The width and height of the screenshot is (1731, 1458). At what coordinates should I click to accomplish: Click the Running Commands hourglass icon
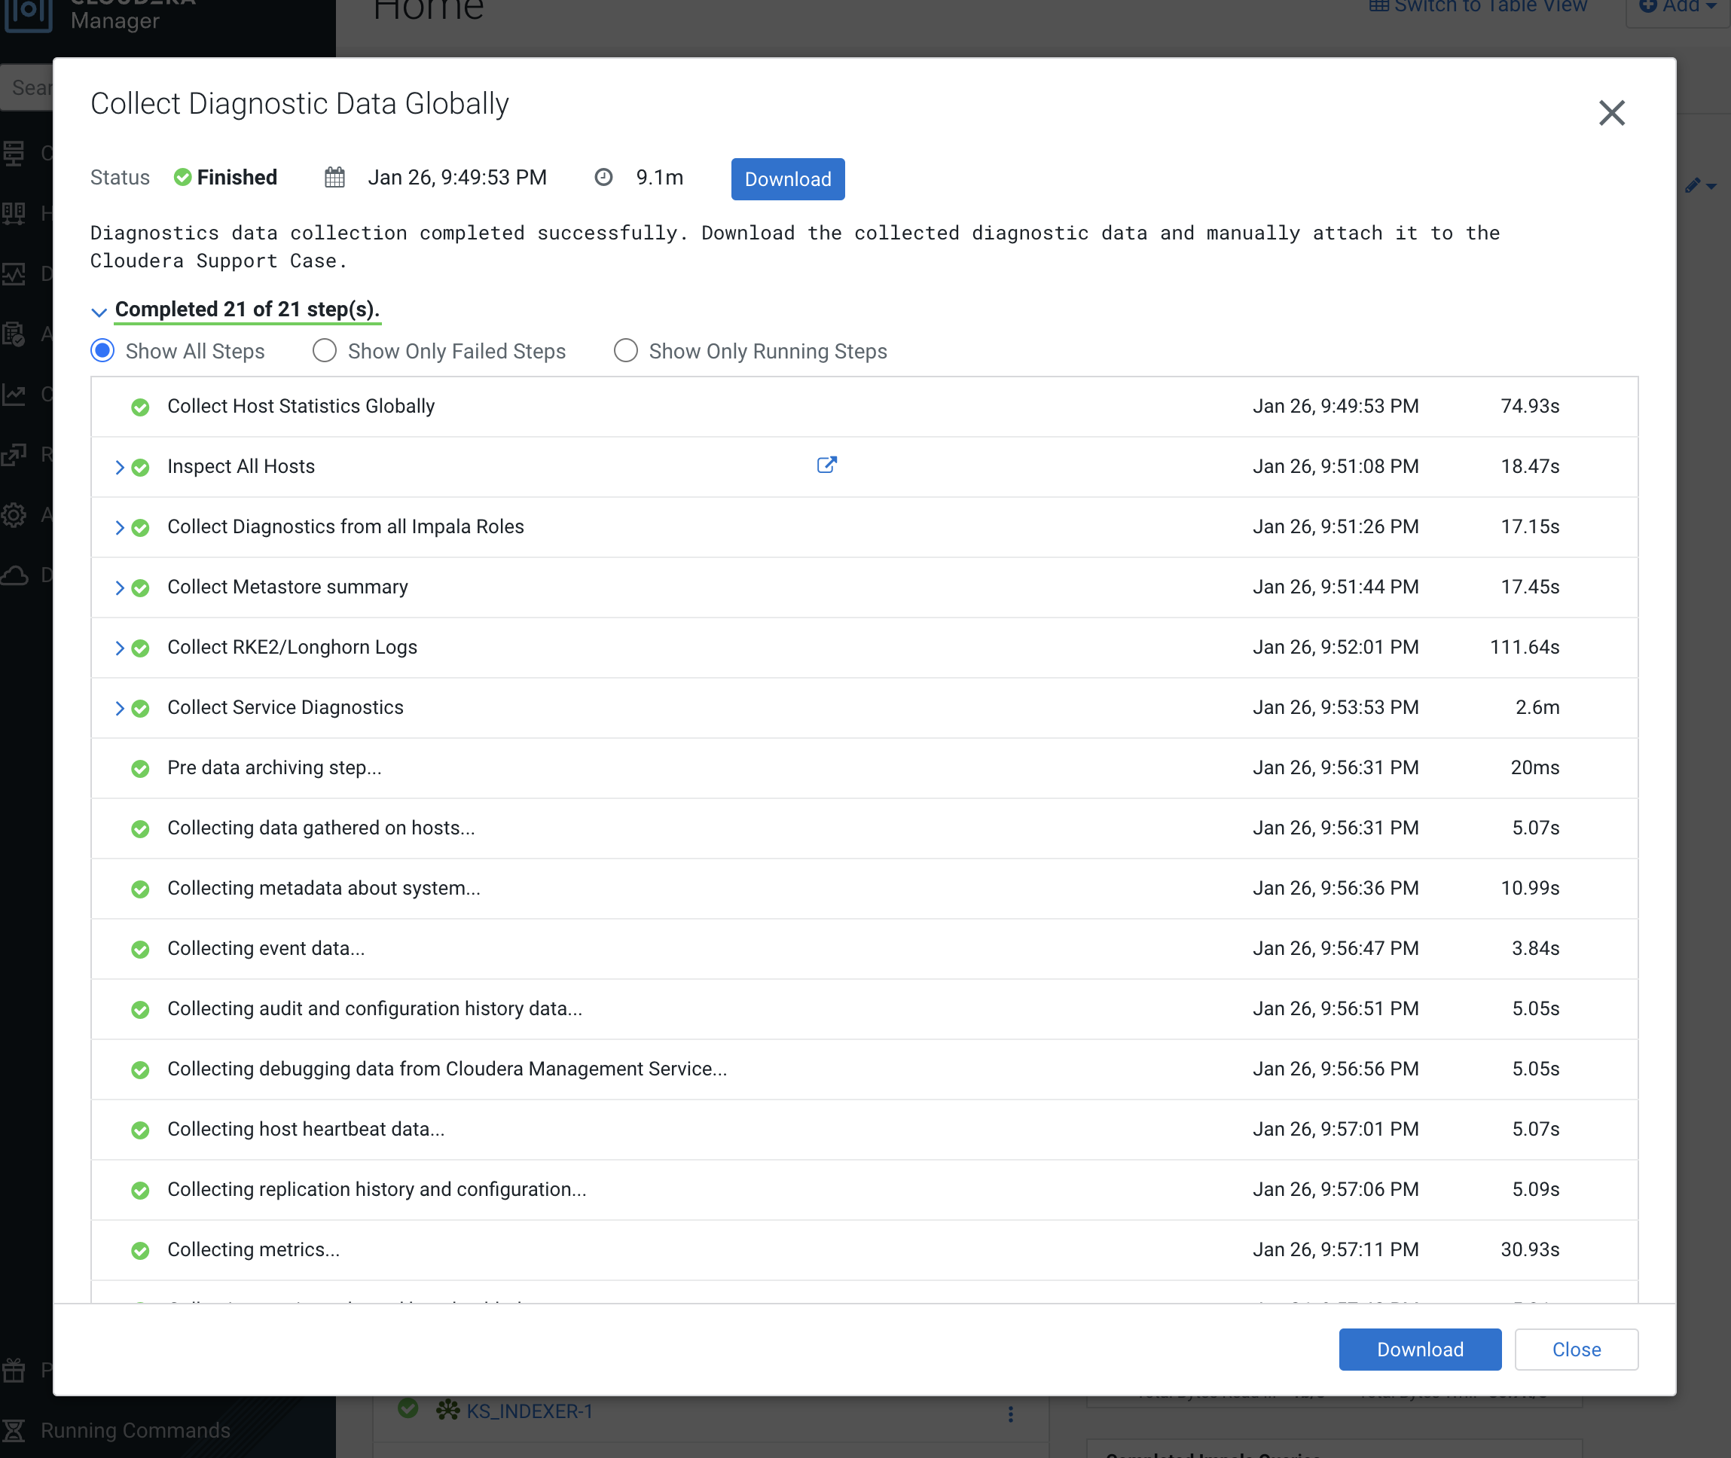(14, 1430)
